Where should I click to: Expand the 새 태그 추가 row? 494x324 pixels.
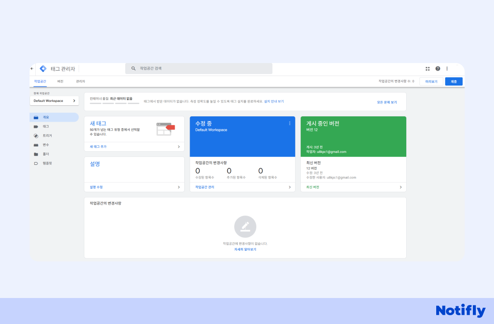[134, 147]
